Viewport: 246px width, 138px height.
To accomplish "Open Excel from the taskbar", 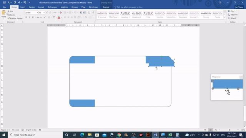I will [x=170, y=135].
